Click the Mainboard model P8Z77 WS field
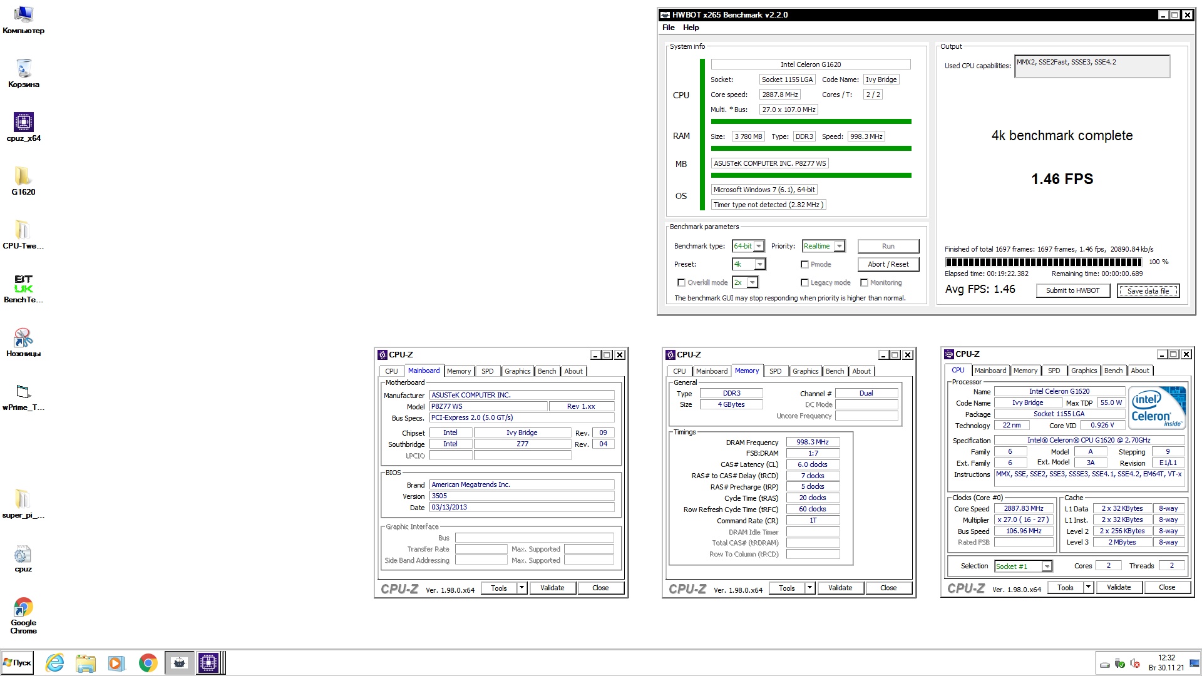The height and width of the screenshot is (676, 1202). [488, 407]
